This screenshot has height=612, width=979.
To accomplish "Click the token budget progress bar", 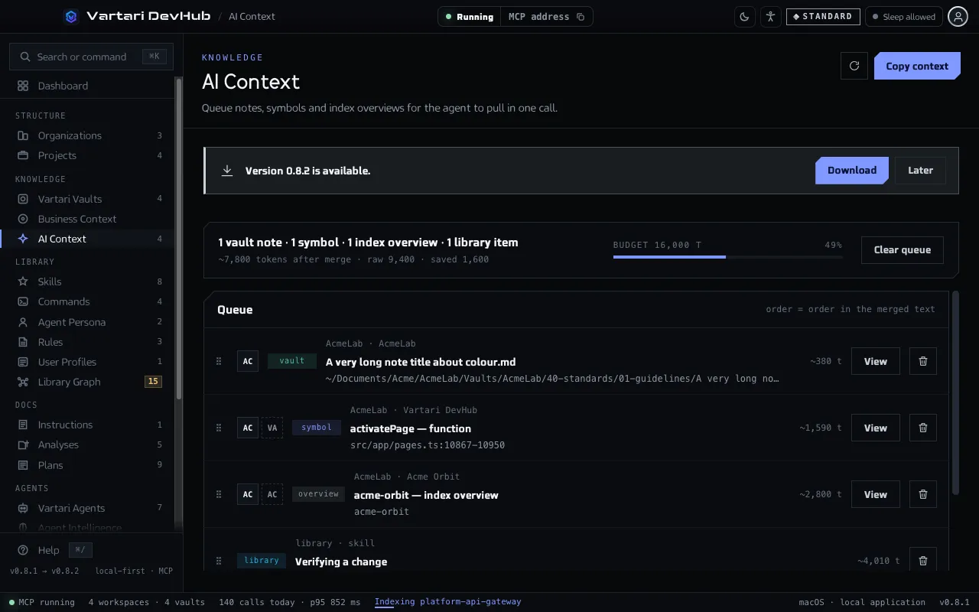I will click(x=727, y=257).
